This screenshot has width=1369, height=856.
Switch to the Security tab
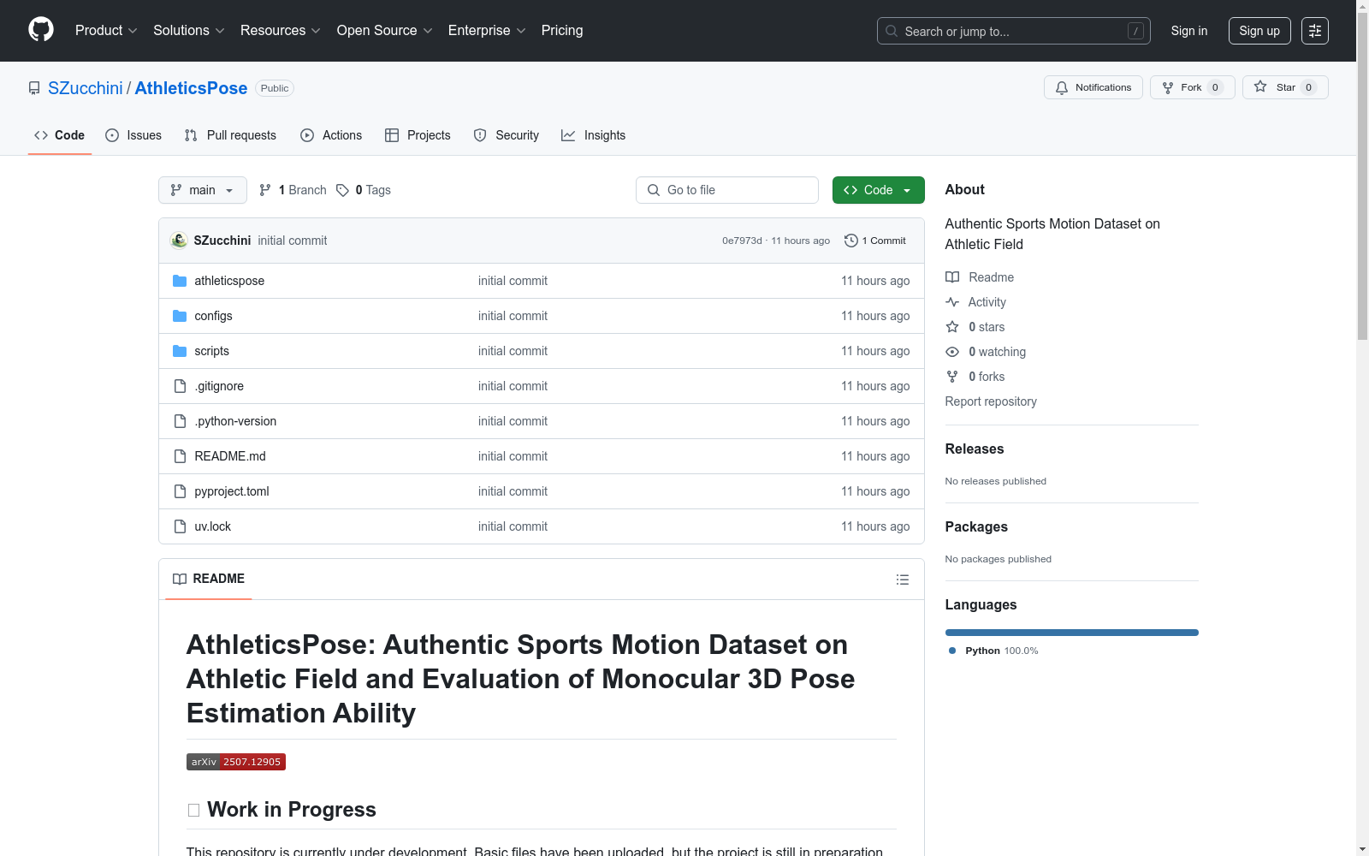point(507,135)
